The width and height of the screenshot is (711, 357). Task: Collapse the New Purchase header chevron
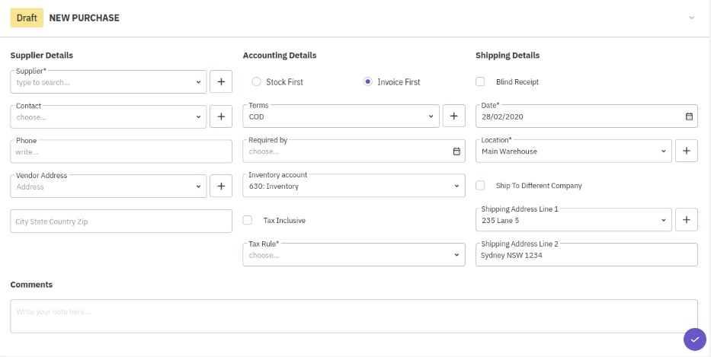[x=691, y=18]
